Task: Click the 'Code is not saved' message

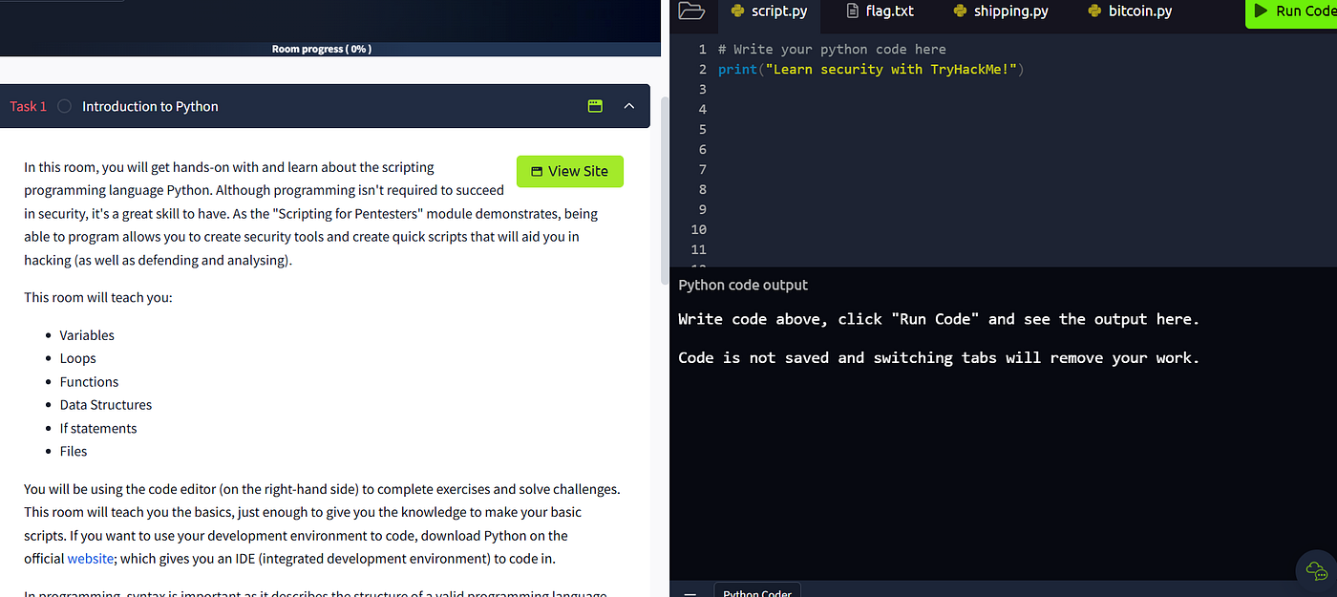Action: pyautogui.click(x=939, y=358)
